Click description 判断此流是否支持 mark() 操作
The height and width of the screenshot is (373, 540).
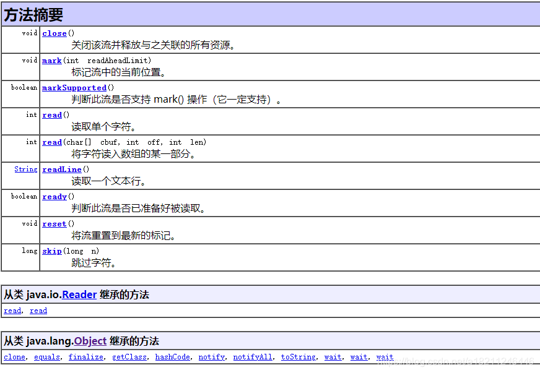coord(176,100)
